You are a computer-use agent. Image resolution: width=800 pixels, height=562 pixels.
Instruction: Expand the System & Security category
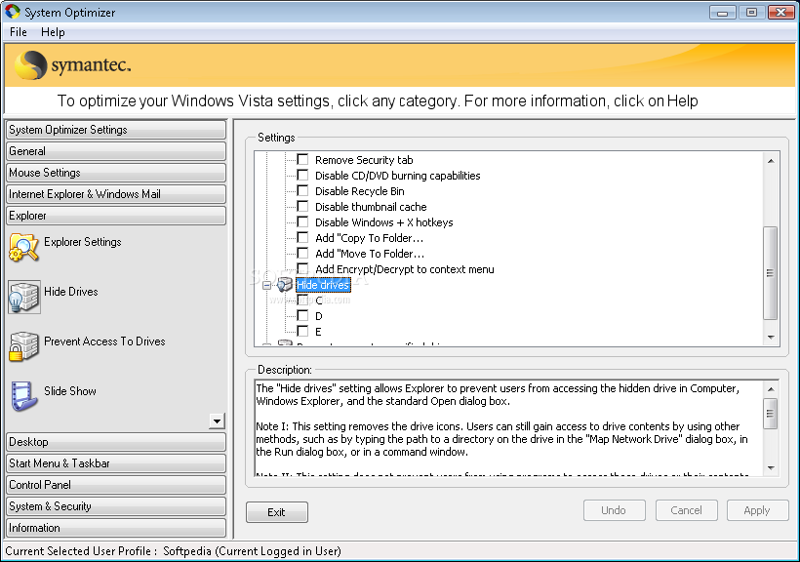[x=116, y=506]
